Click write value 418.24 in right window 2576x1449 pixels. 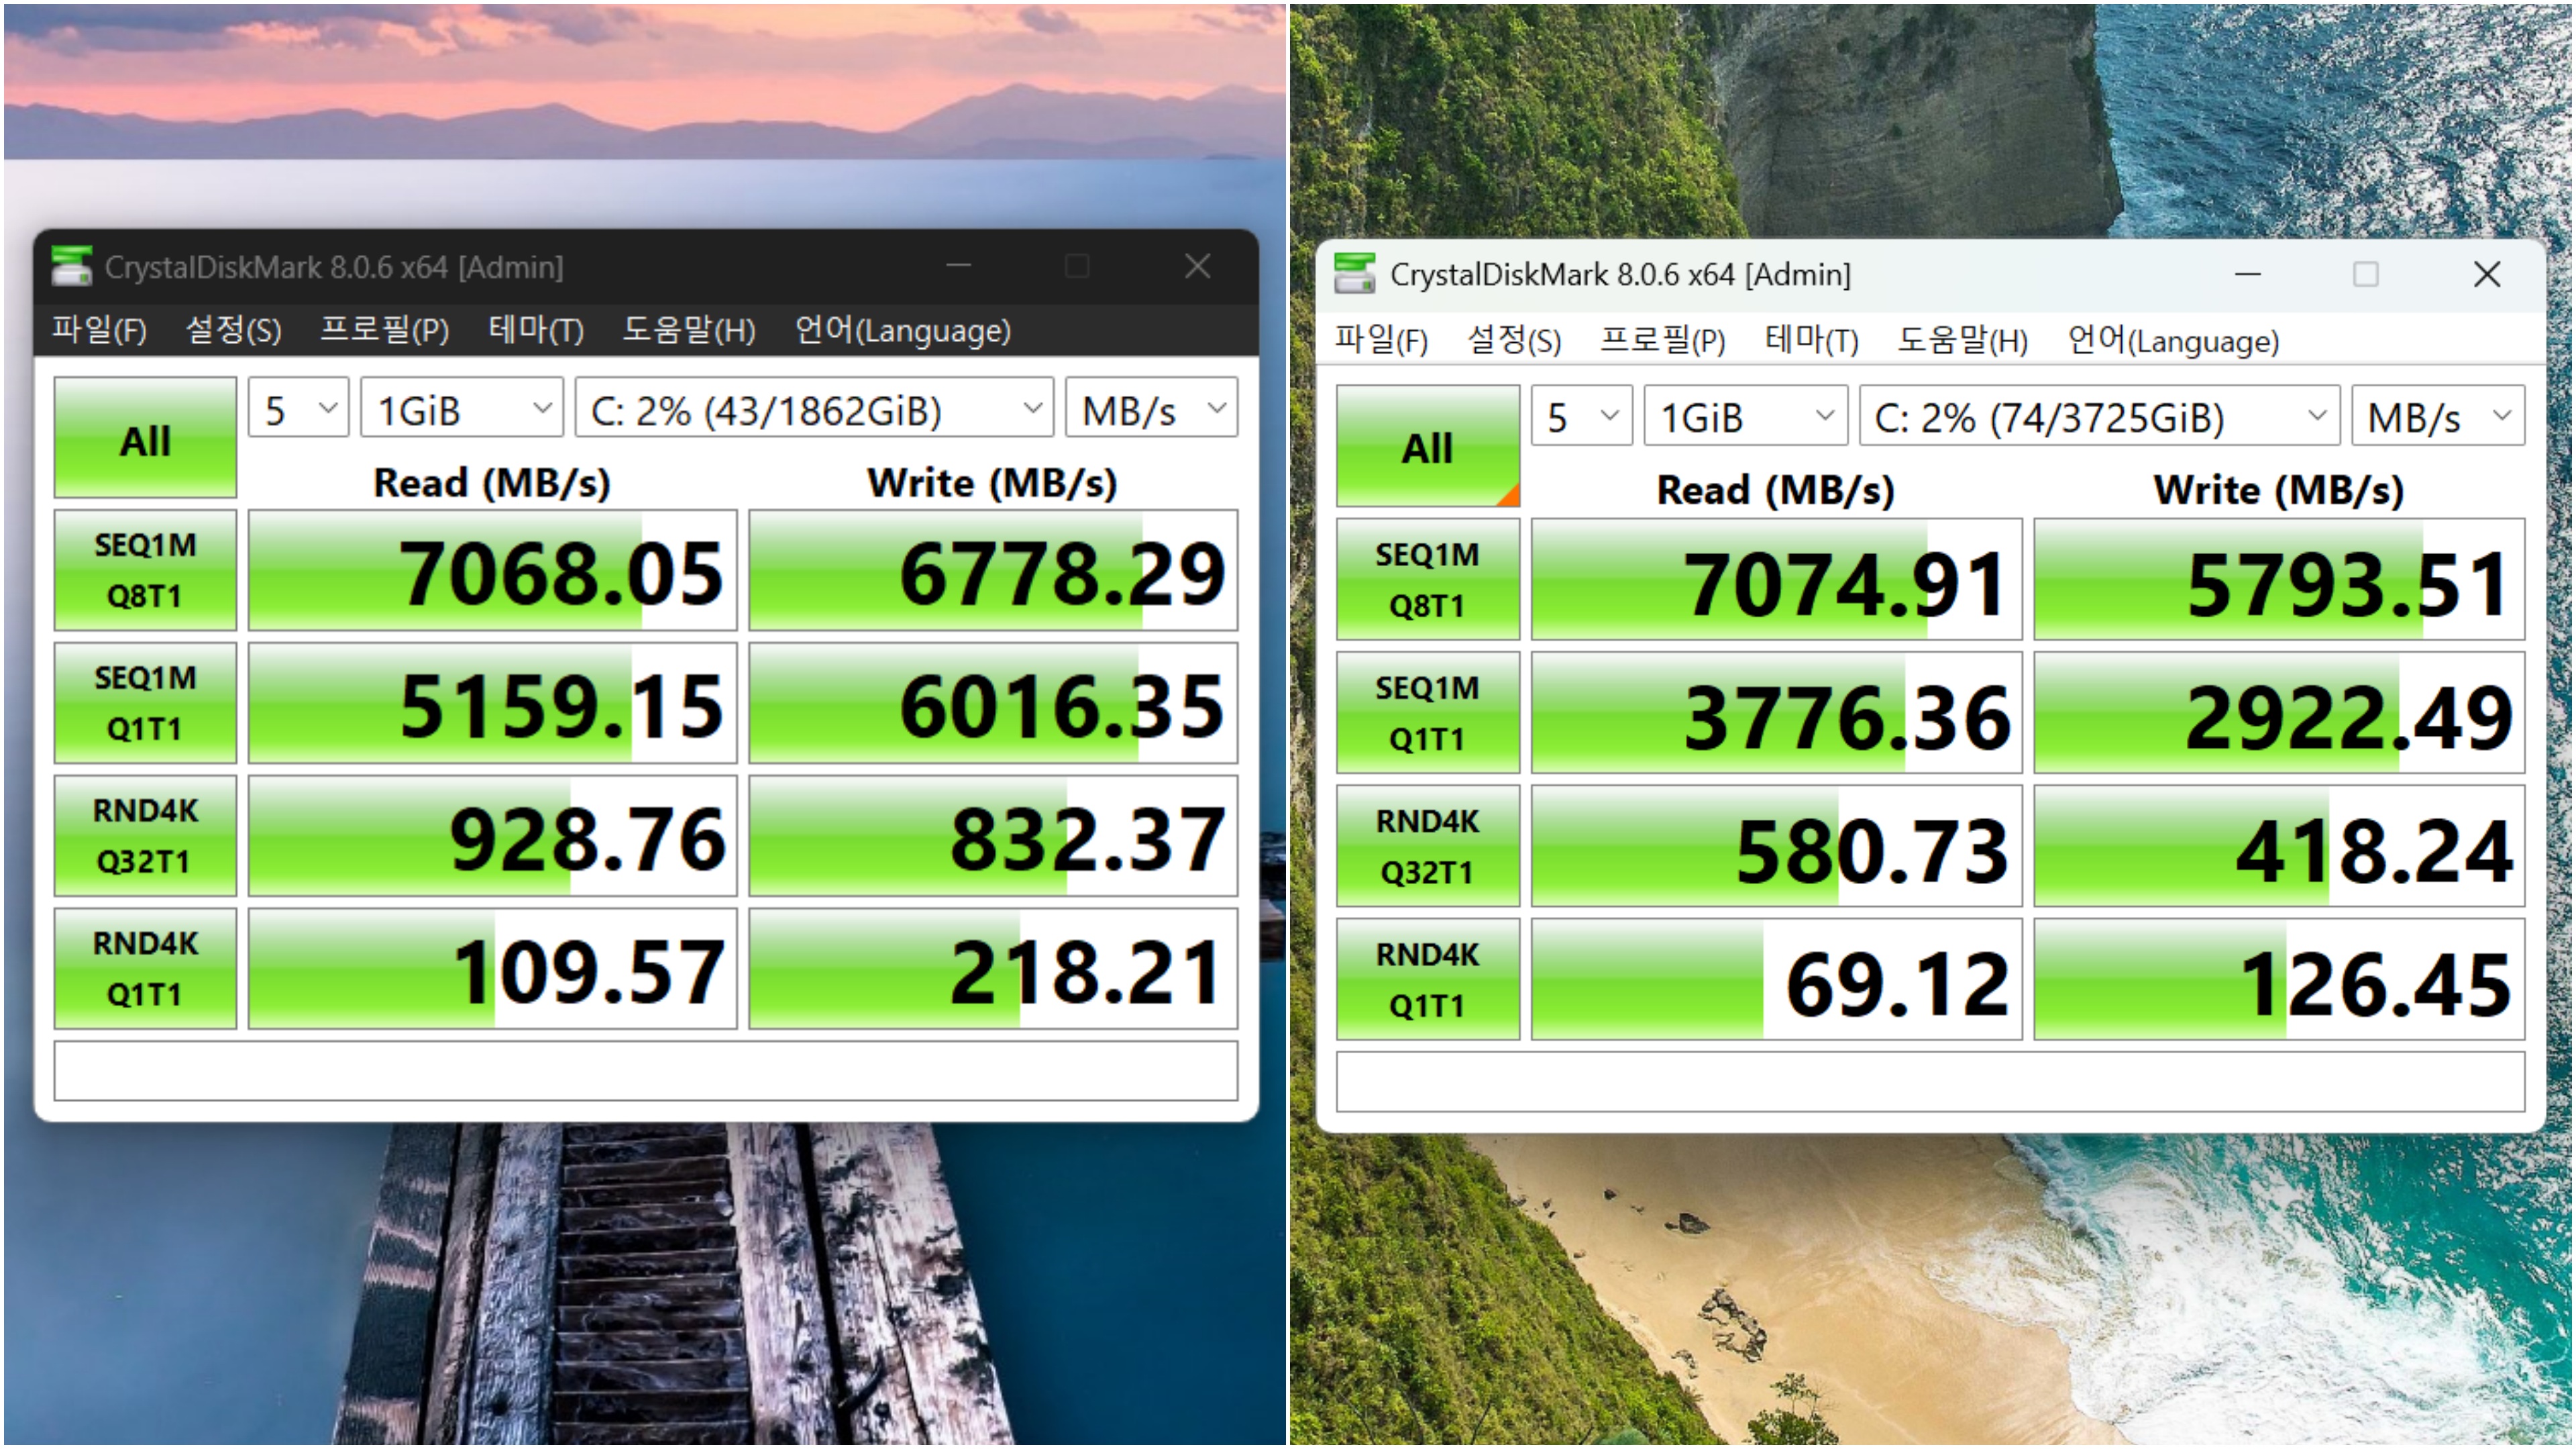tap(2279, 846)
